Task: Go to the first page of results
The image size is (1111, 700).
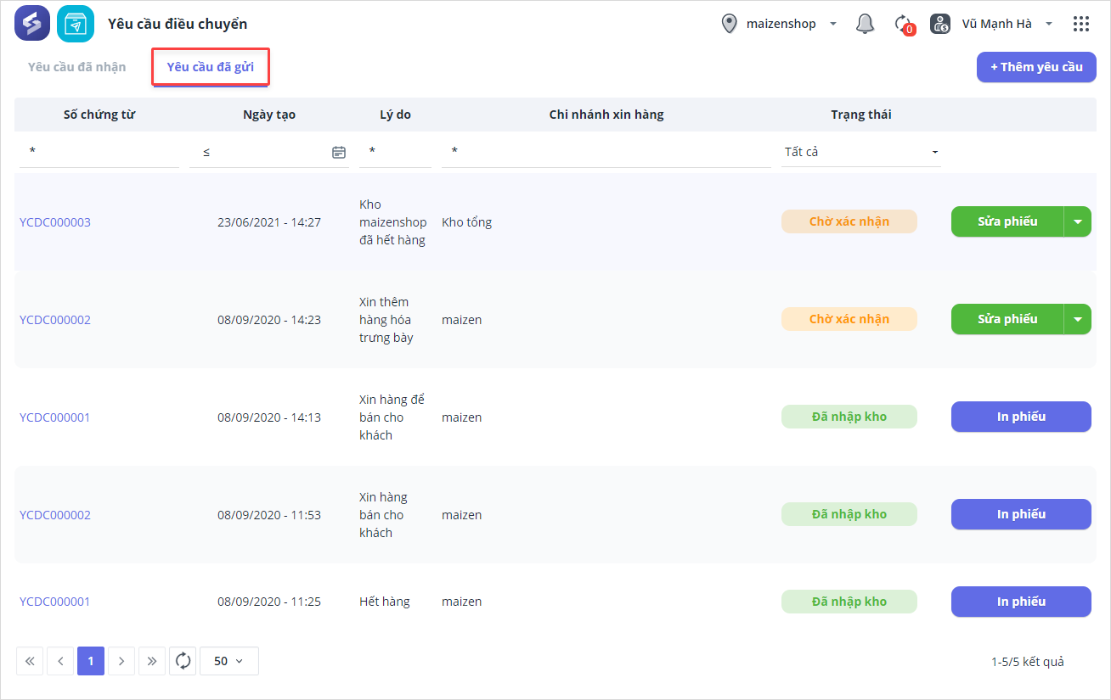Action: tap(30, 661)
